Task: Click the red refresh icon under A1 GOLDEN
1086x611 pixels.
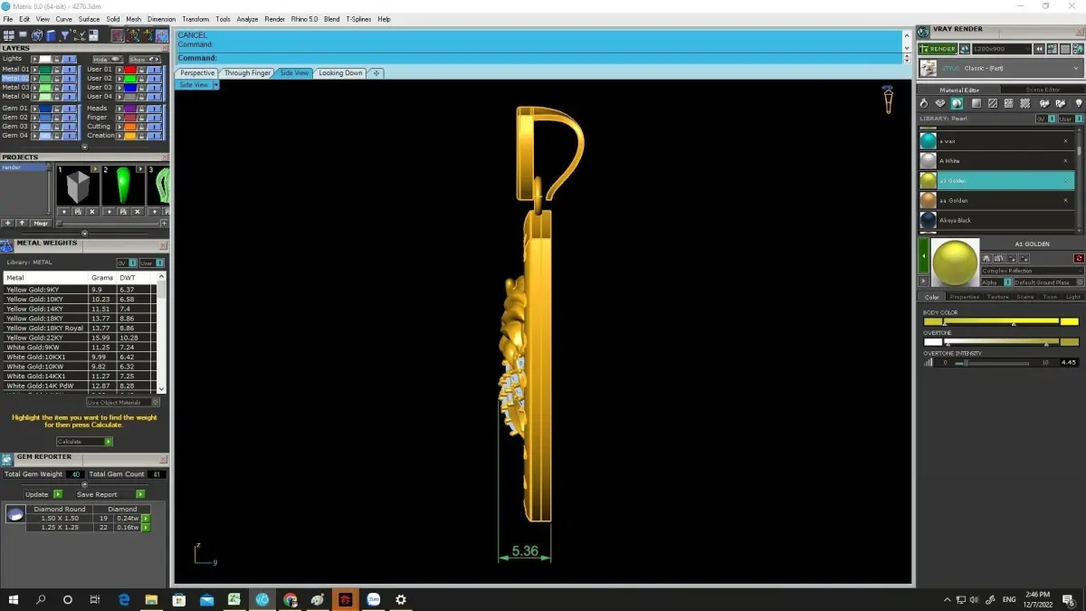Action: tap(1079, 258)
